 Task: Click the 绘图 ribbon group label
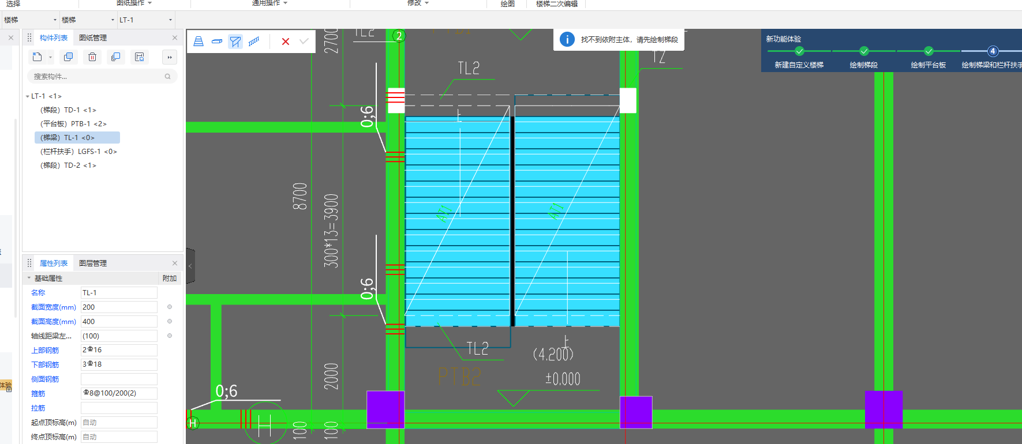tap(508, 3)
